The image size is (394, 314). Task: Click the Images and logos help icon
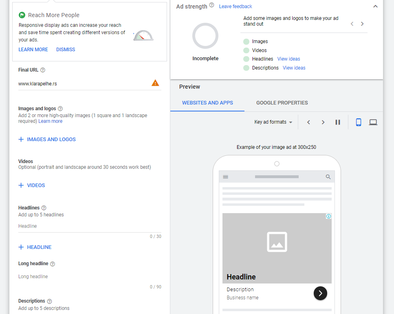coord(60,109)
